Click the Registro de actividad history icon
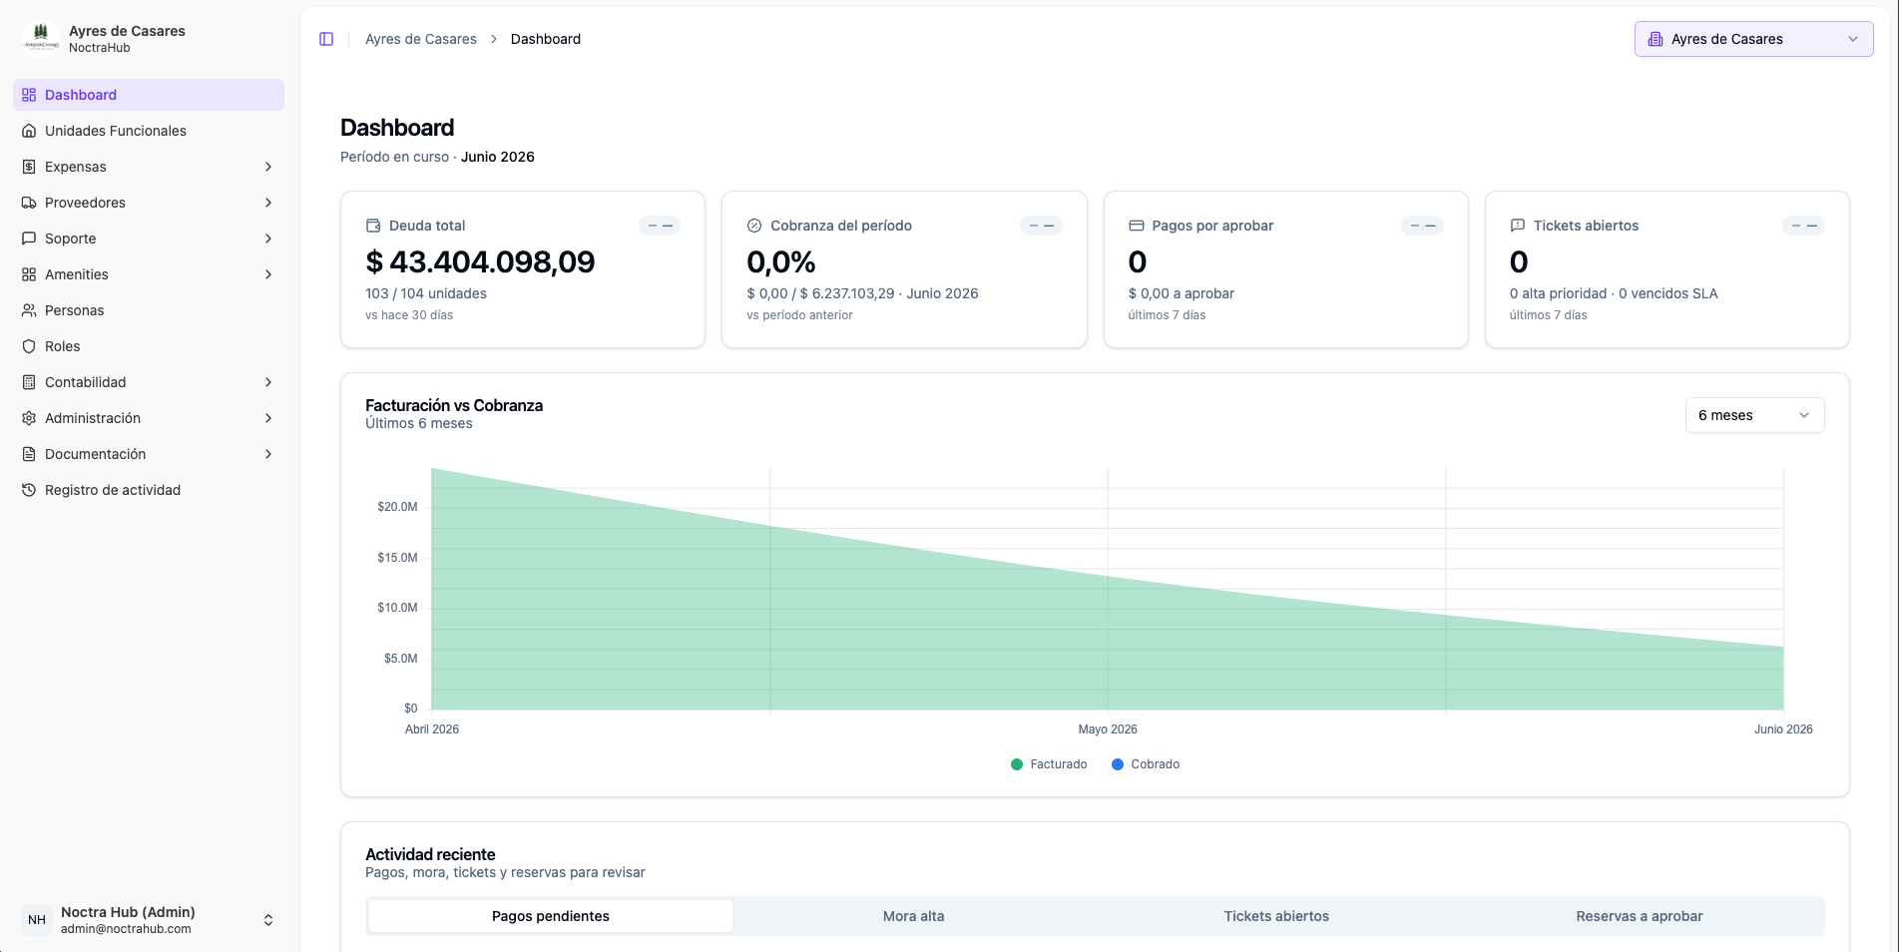 pos(29,490)
